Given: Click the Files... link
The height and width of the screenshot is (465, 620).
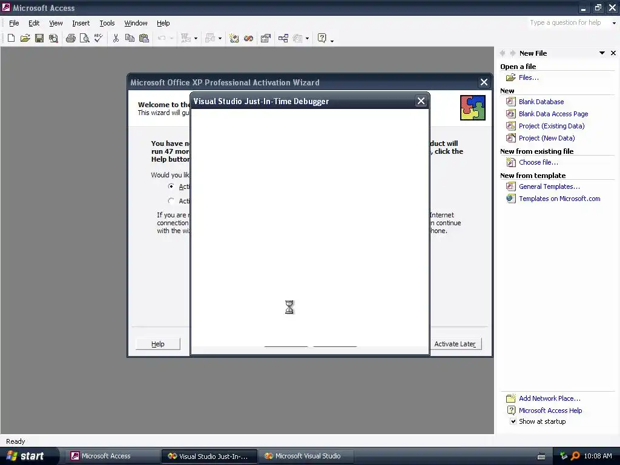Looking at the screenshot, I should (529, 77).
